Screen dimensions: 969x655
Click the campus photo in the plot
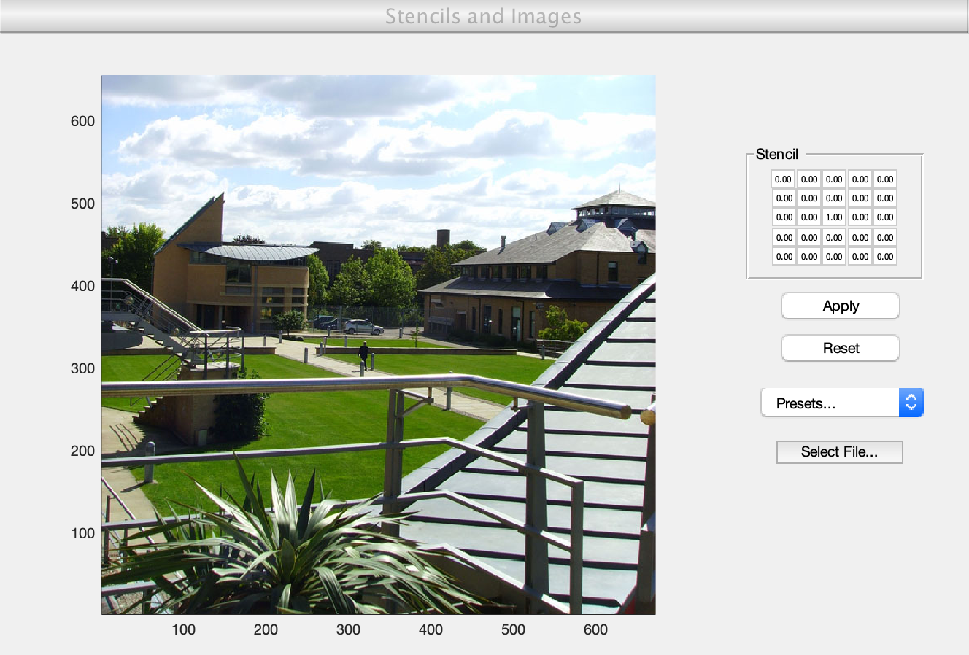pyautogui.click(x=379, y=345)
